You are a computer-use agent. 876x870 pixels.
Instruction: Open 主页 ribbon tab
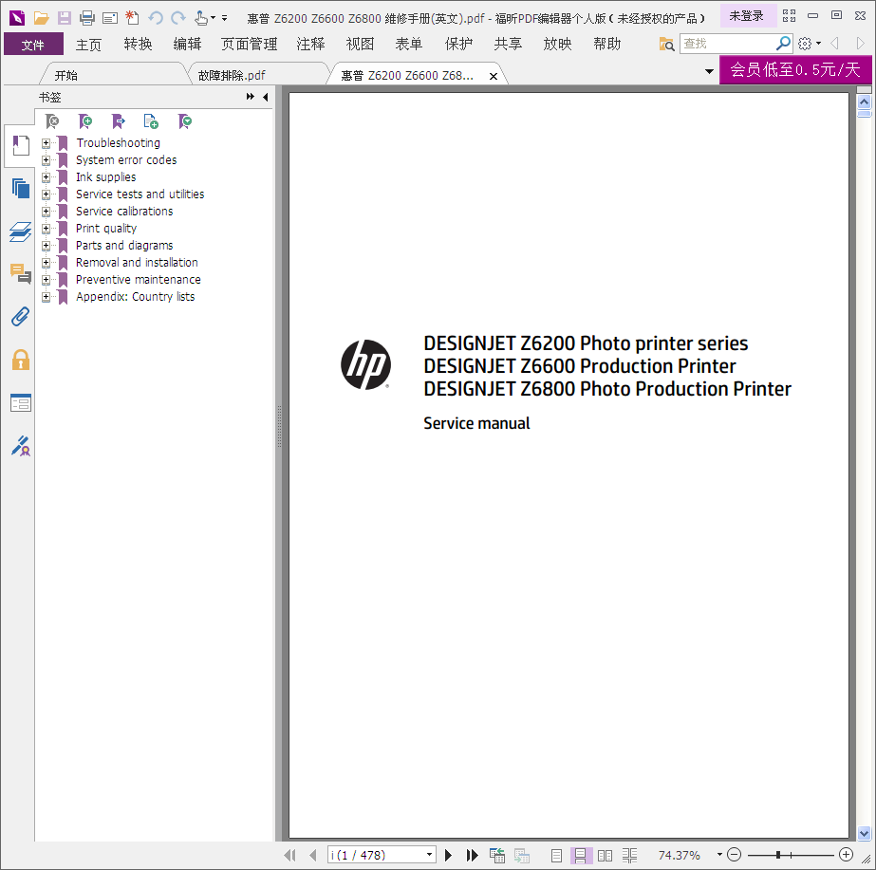pyautogui.click(x=88, y=44)
